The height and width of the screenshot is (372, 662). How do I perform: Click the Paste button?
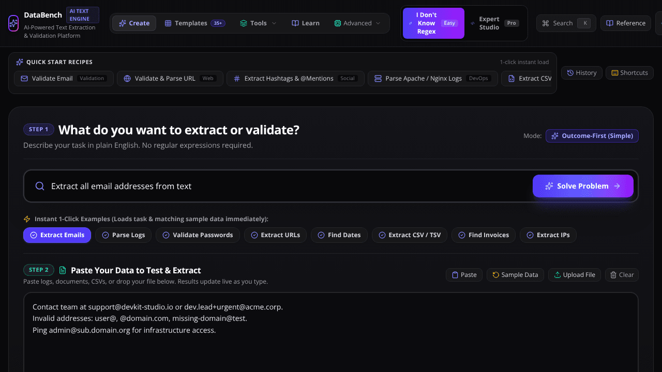point(464,275)
